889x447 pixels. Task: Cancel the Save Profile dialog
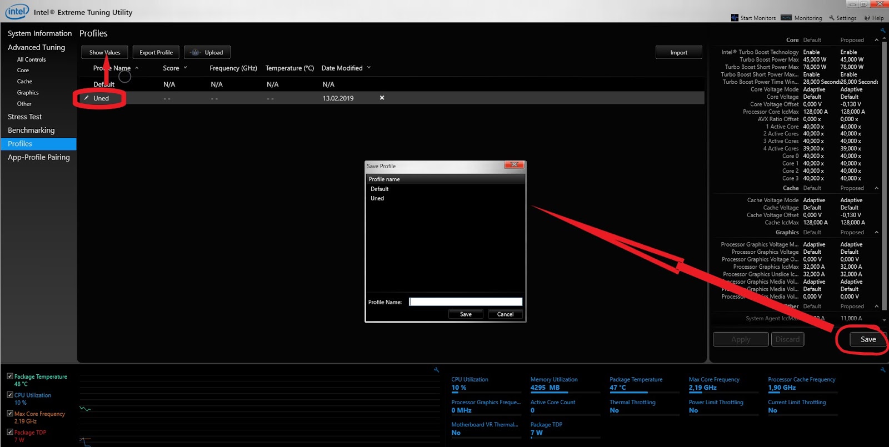point(505,314)
